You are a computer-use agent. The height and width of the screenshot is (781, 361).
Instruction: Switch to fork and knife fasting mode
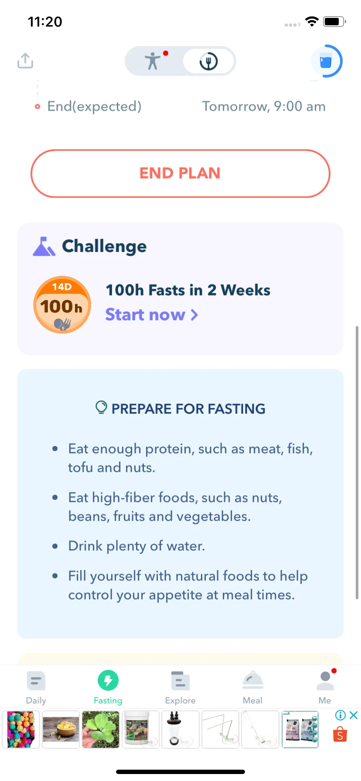[208, 61]
